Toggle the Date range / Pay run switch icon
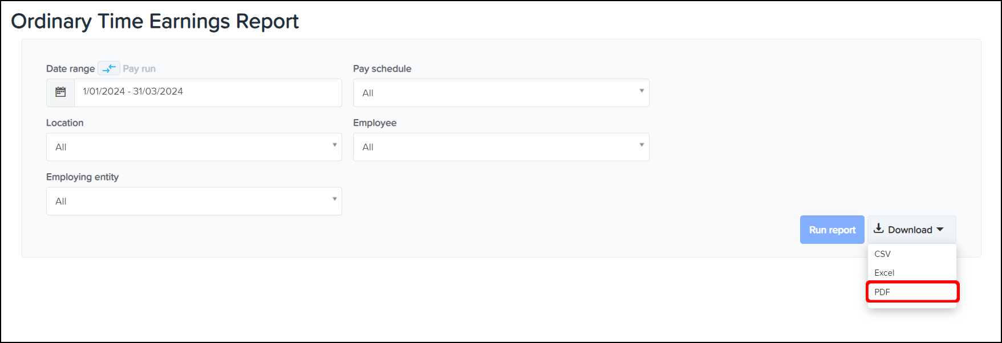 [x=109, y=68]
